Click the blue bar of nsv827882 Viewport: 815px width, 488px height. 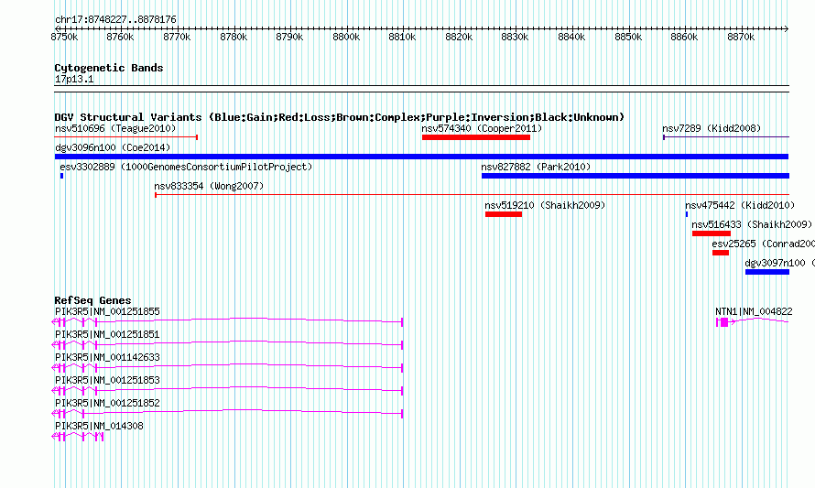tap(636, 176)
